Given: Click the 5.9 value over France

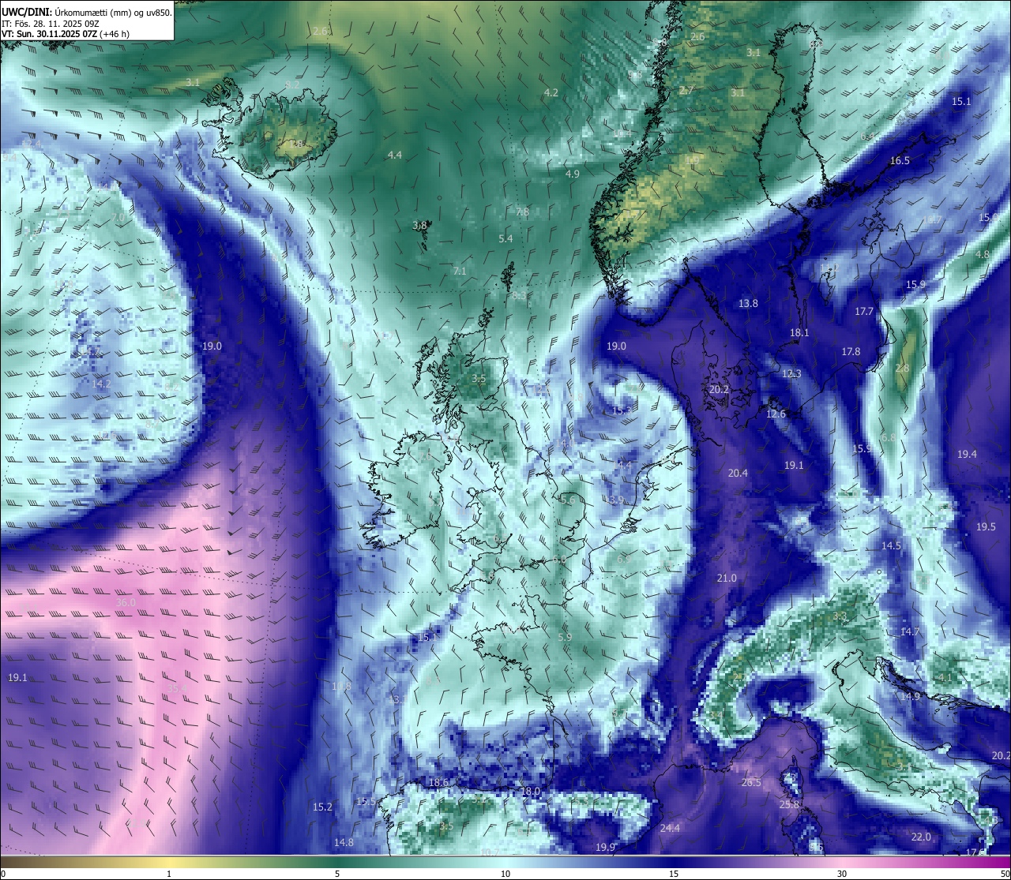Looking at the screenshot, I should (564, 637).
